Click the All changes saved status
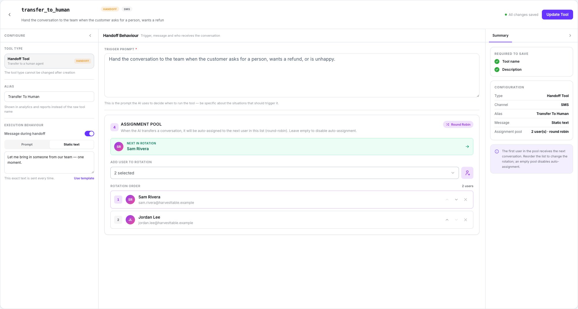578x309 pixels. [521, 15]
